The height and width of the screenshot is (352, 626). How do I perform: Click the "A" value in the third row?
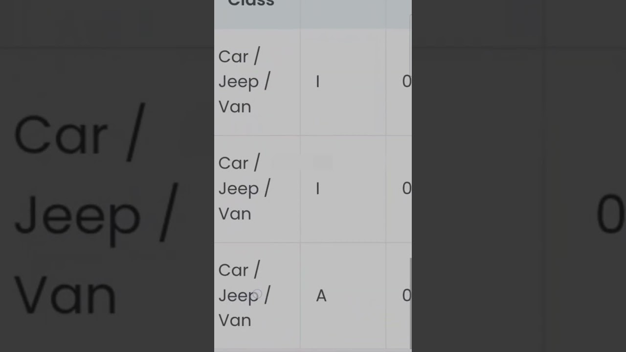(x=321, y=296)
